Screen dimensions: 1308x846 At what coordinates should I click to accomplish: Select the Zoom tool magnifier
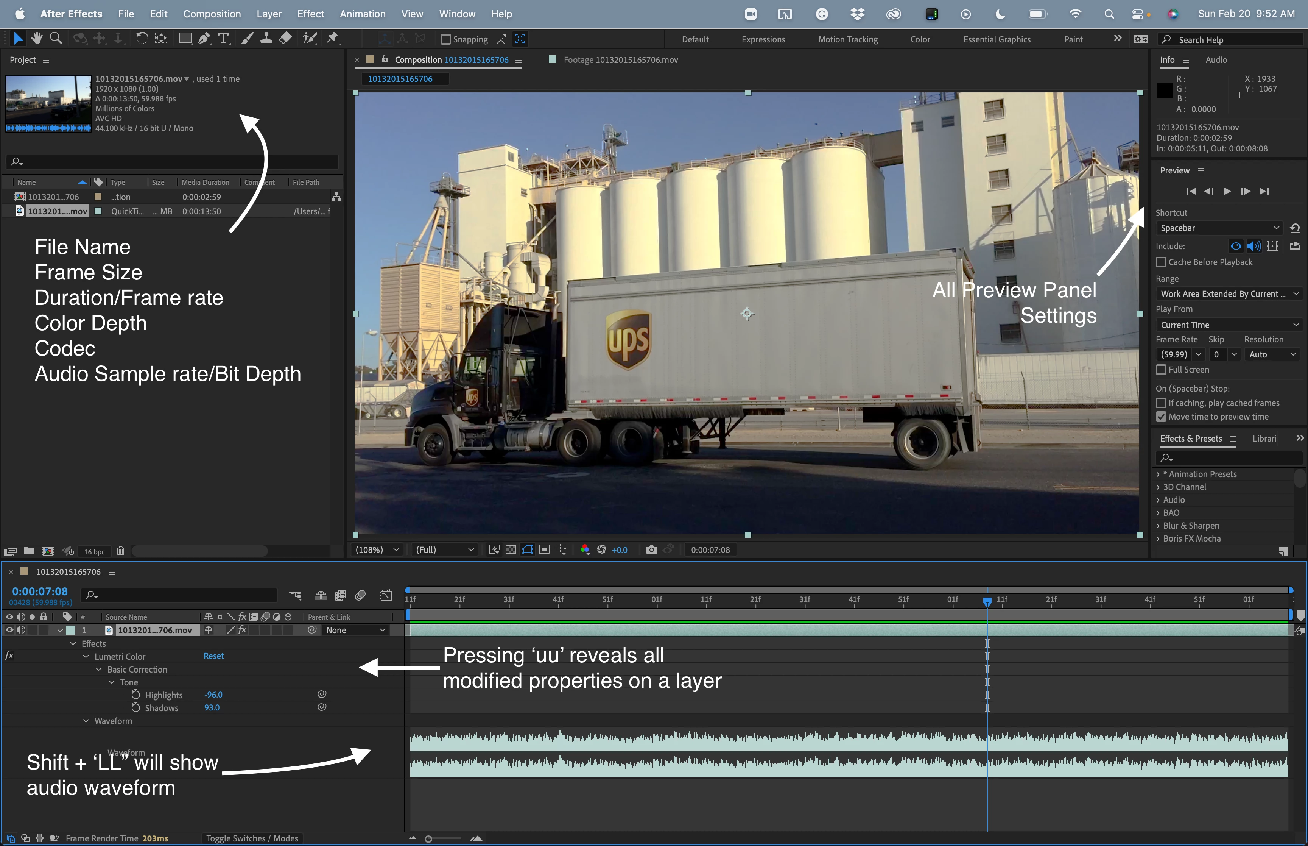(55, 38)
